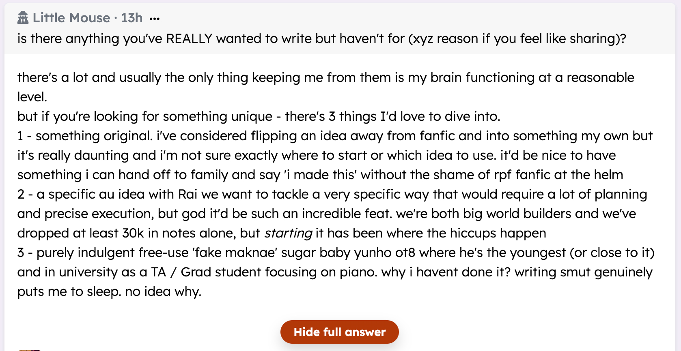Click the Little Mouse sender name
This screenshot has height=351, width=681.
[71, 18]
